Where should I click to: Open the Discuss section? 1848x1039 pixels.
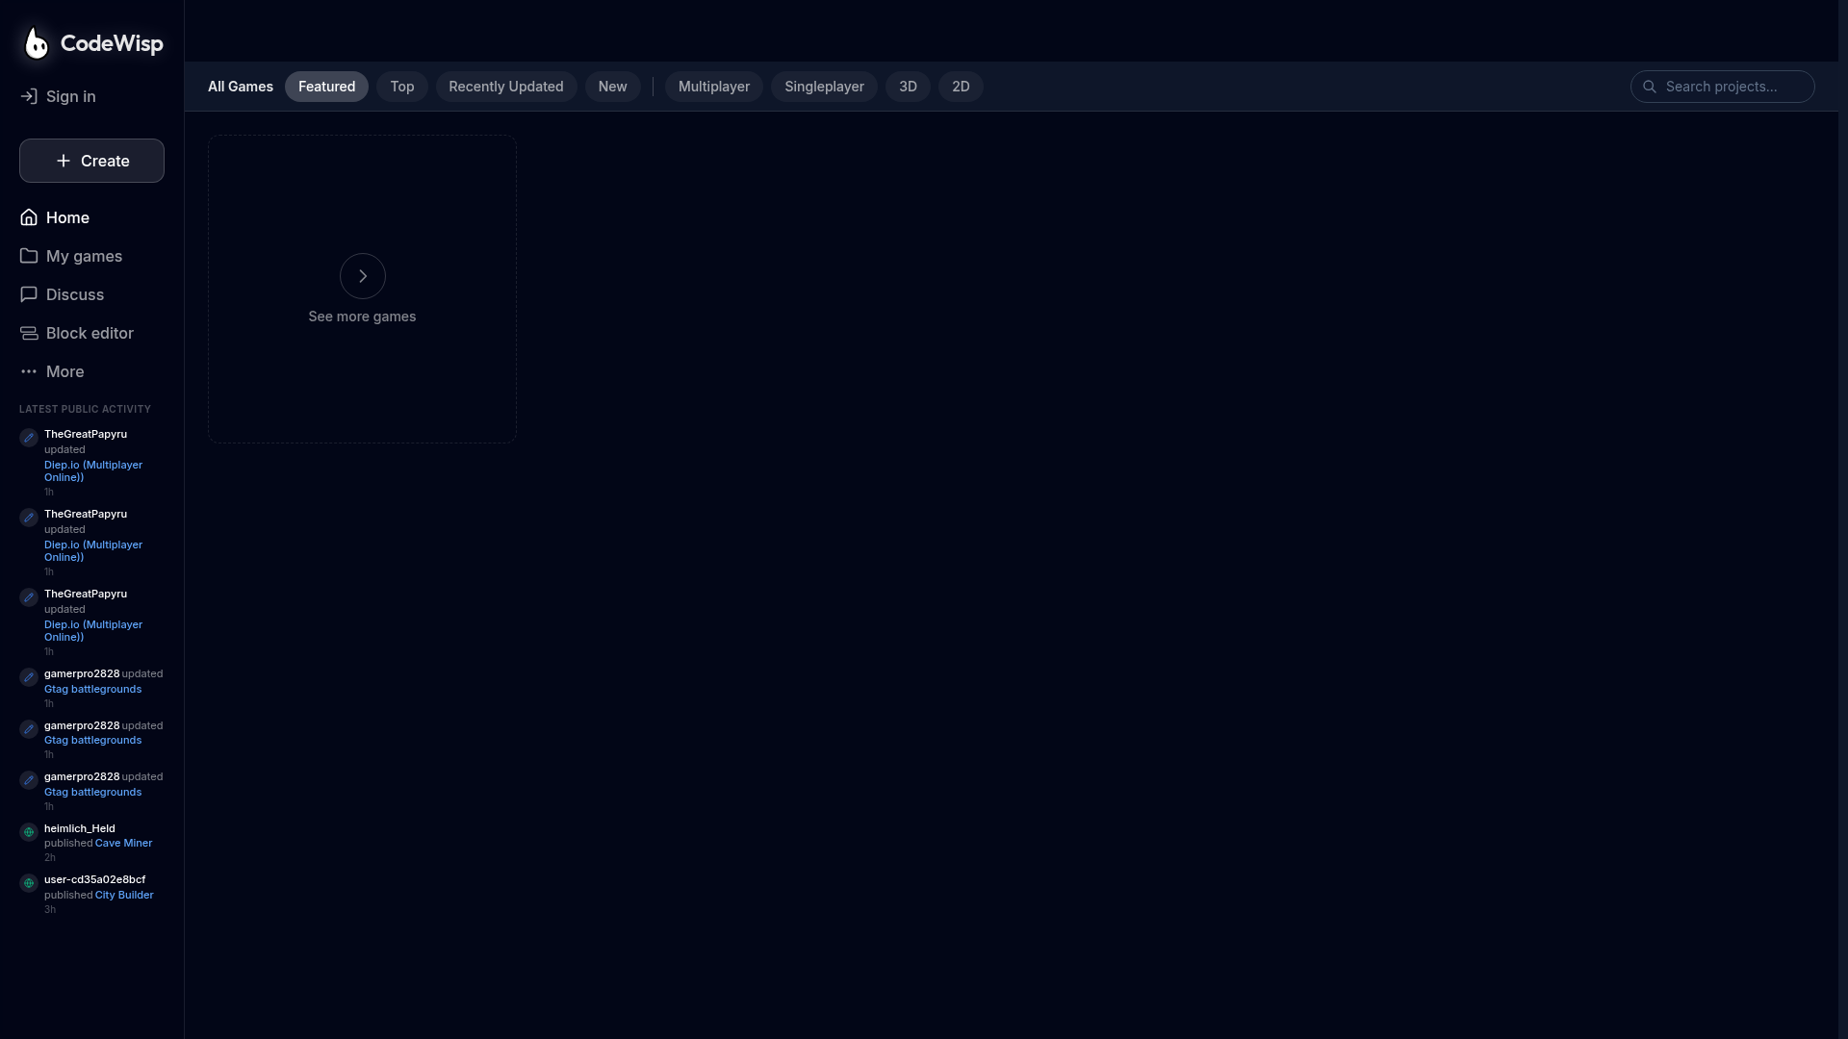point(74,294)
